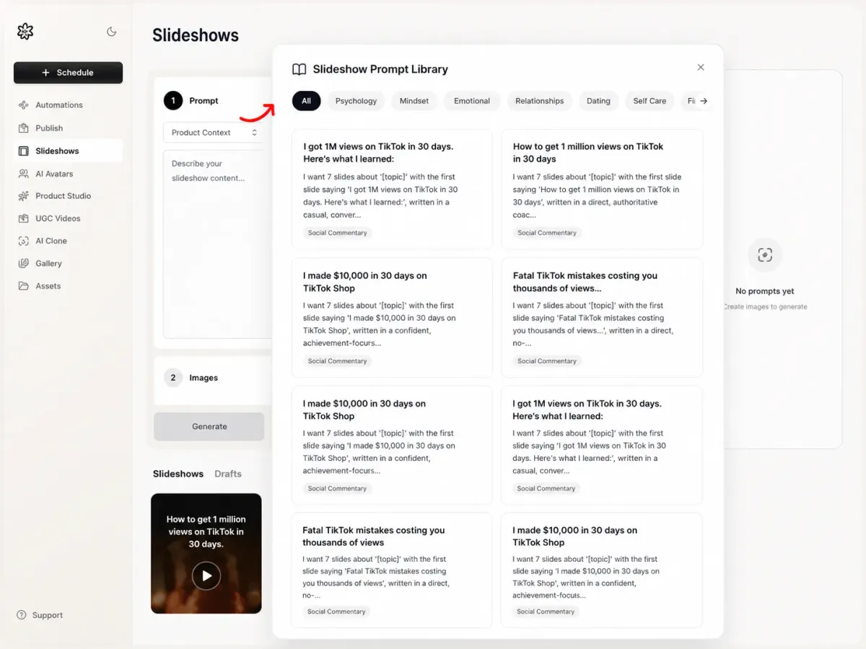
Task: Play the TikTok slideshow thumbnail
Action: coord(206,575)
